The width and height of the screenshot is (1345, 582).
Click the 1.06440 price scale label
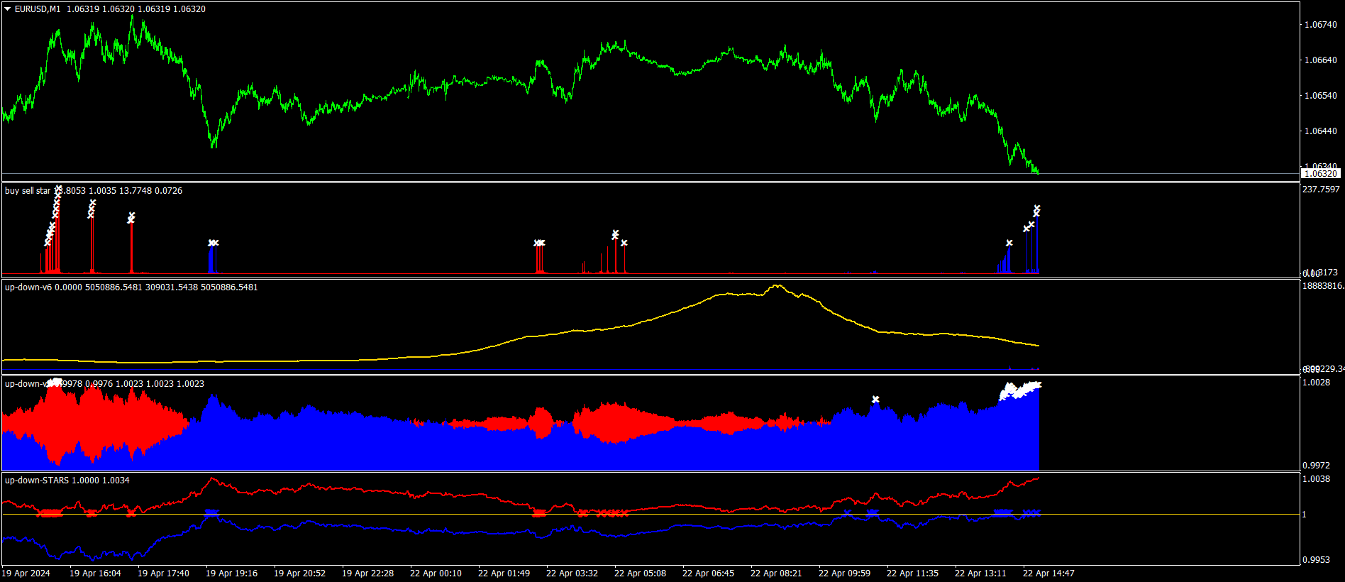(1321, 131)
